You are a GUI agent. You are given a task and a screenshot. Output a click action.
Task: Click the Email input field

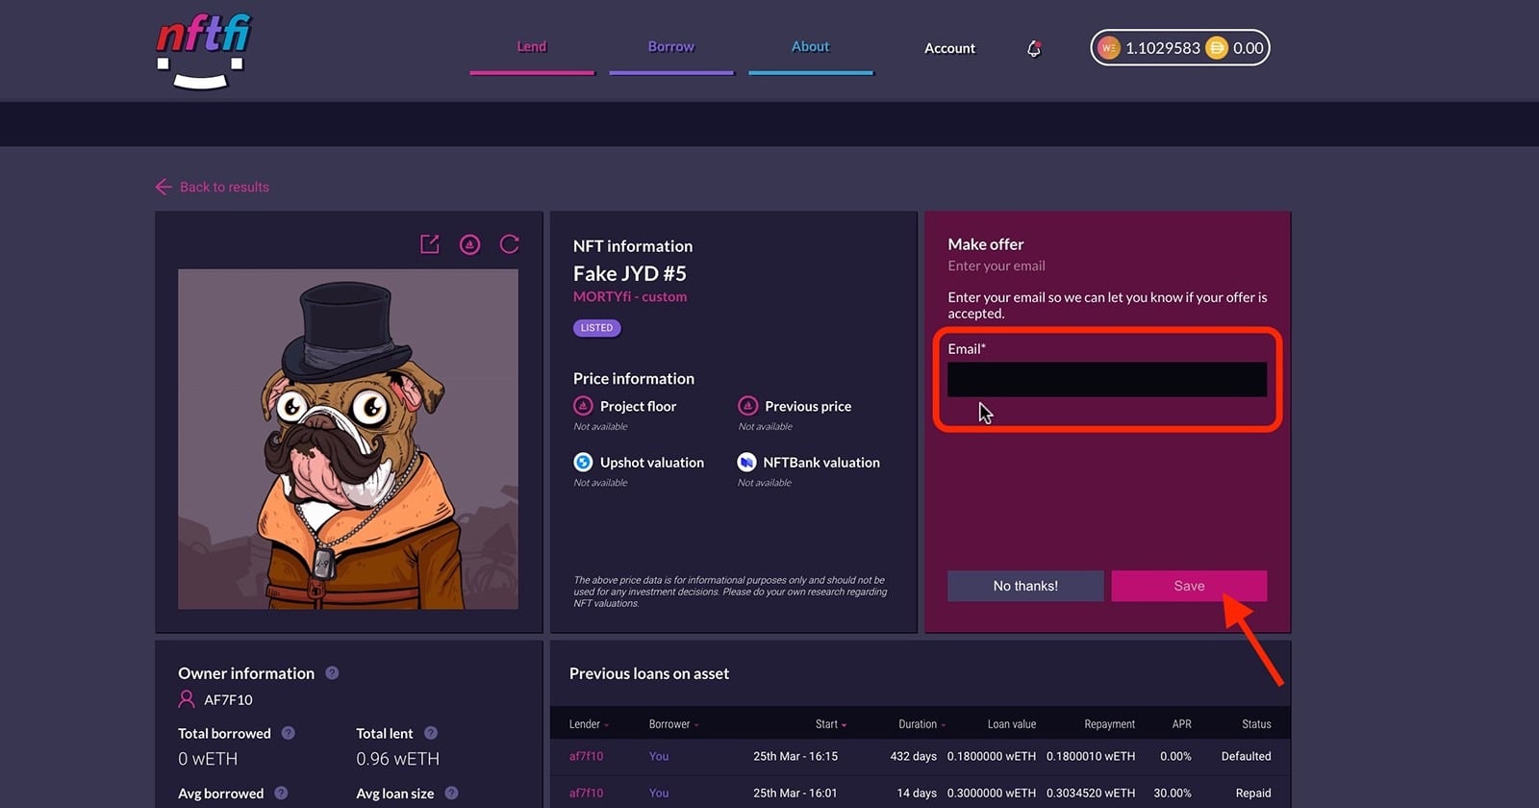1107,379
